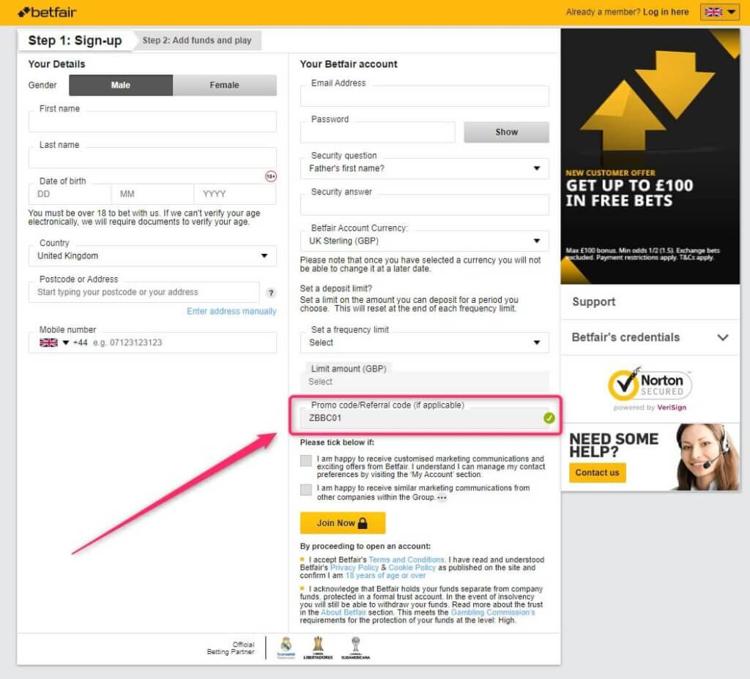Open the frequency limit Select dropdown

(x=425, y=342)
